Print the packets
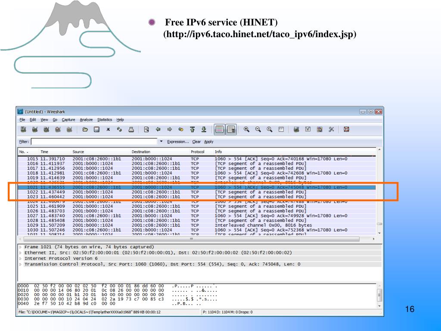The image size is (441, 331). 131,129
